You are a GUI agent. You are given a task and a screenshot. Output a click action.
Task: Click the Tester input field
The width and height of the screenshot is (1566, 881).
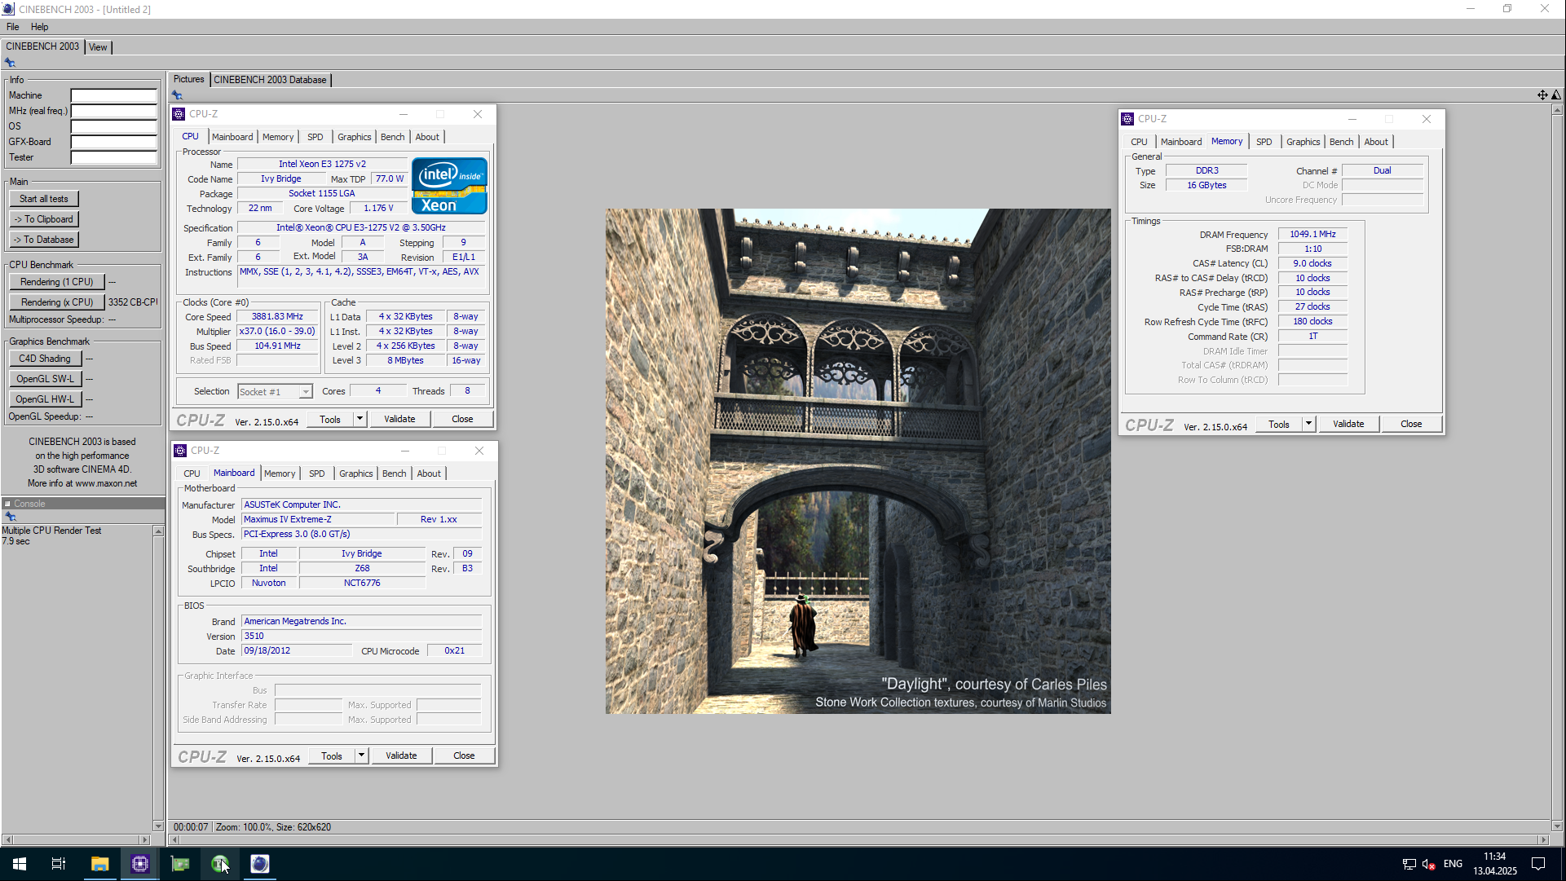113,157
